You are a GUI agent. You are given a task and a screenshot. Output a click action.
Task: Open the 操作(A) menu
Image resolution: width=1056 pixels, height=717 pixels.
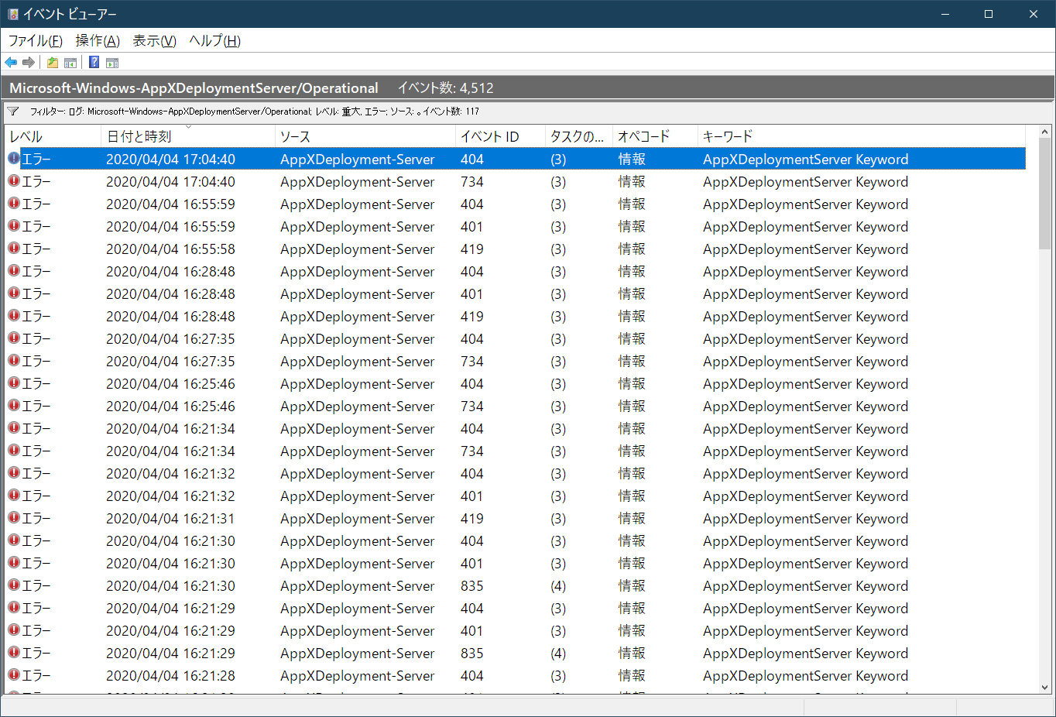(x=98, y=41)
